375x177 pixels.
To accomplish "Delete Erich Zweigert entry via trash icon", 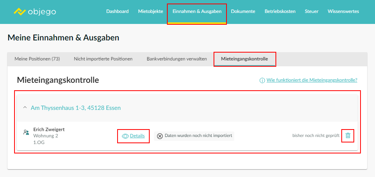I will [348, 135].
